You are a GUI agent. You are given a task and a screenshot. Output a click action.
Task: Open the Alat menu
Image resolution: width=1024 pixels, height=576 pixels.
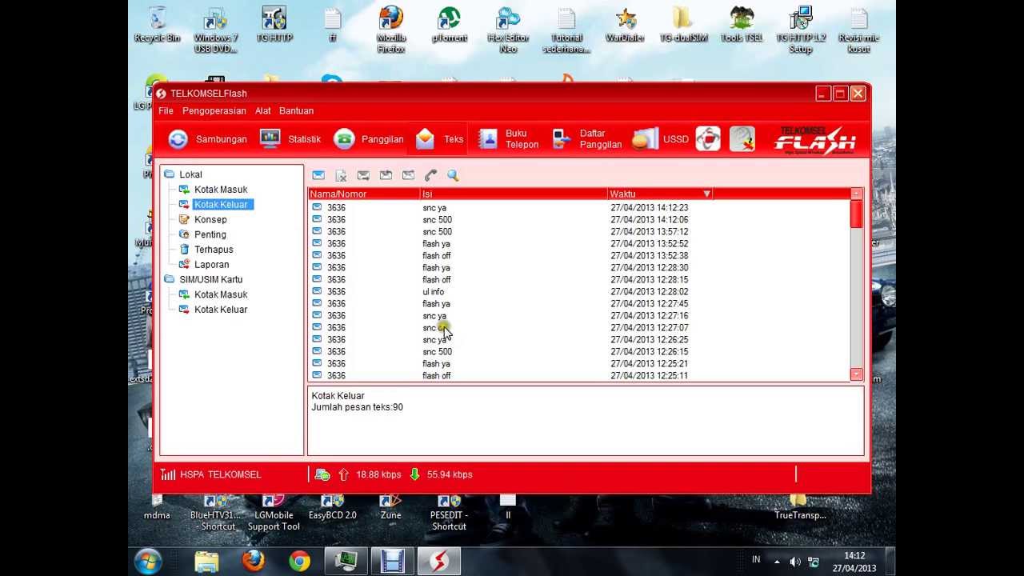coord(263,111)
